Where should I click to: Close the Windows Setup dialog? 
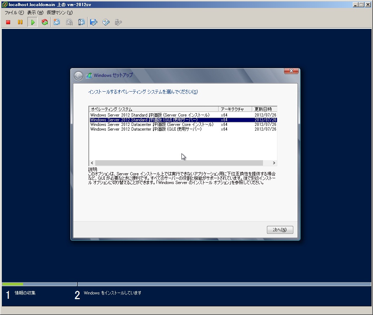click(x=291, y=71)
